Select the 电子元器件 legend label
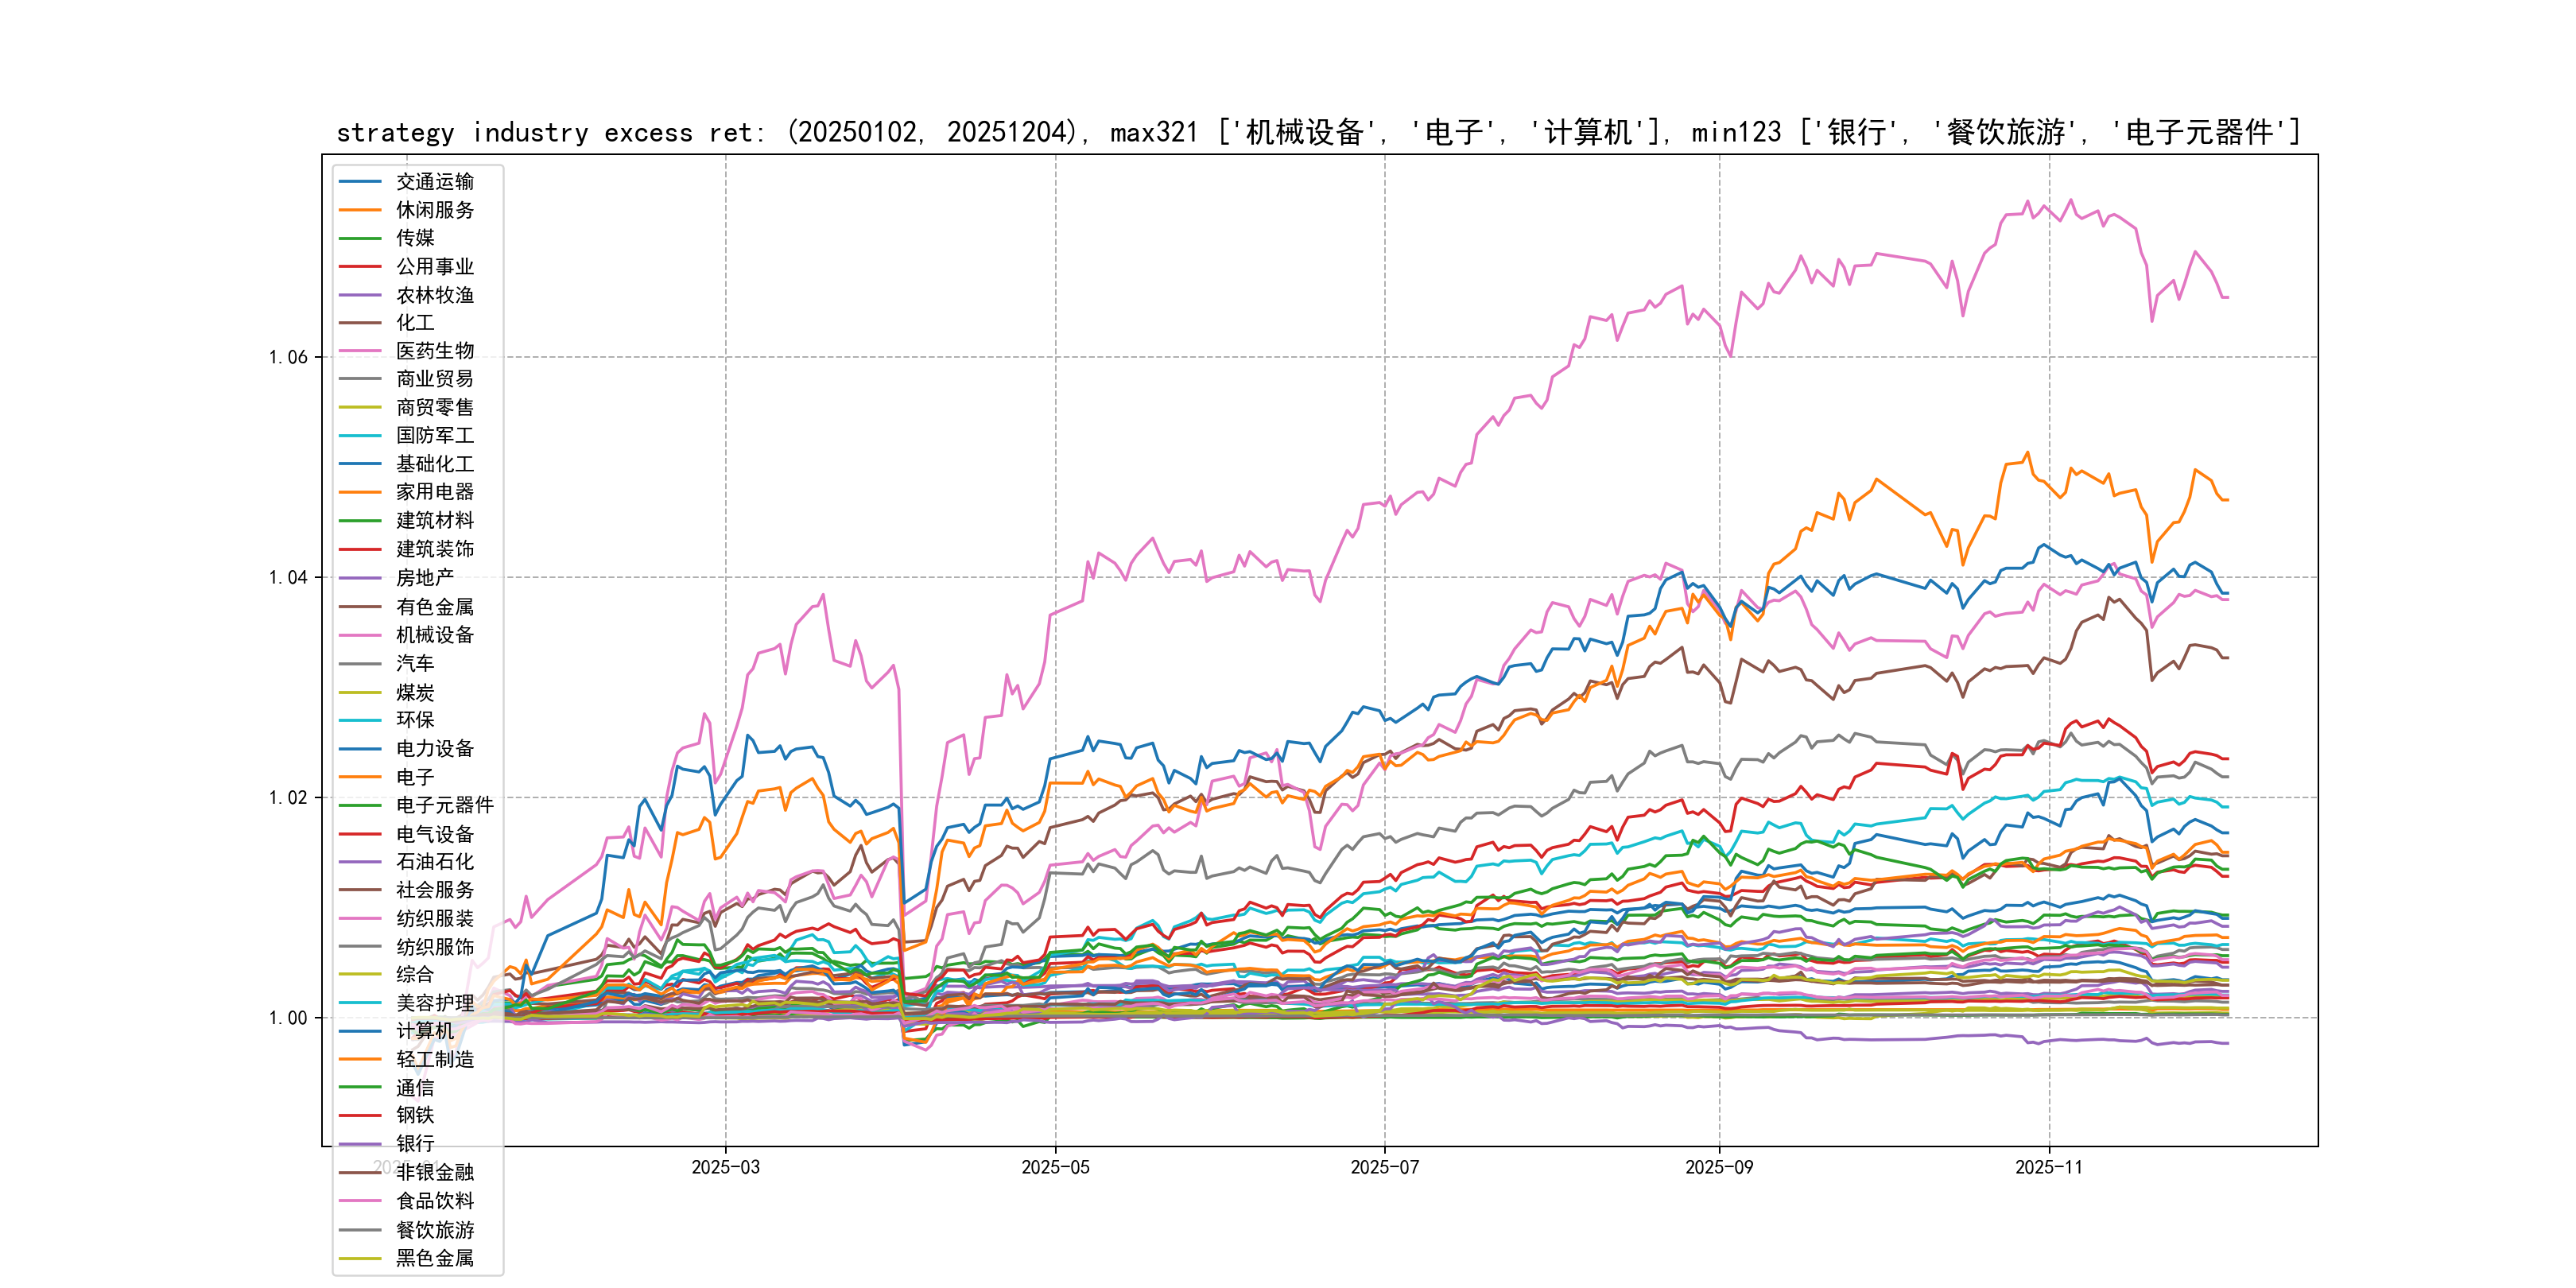The height and width of the screenshot is (1288, 2576). click(x=444, y=805)
